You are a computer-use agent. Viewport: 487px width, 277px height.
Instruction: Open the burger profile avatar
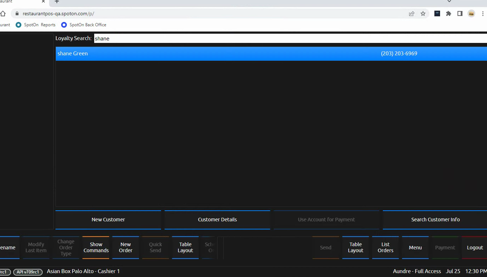click(x=471, y=13)
